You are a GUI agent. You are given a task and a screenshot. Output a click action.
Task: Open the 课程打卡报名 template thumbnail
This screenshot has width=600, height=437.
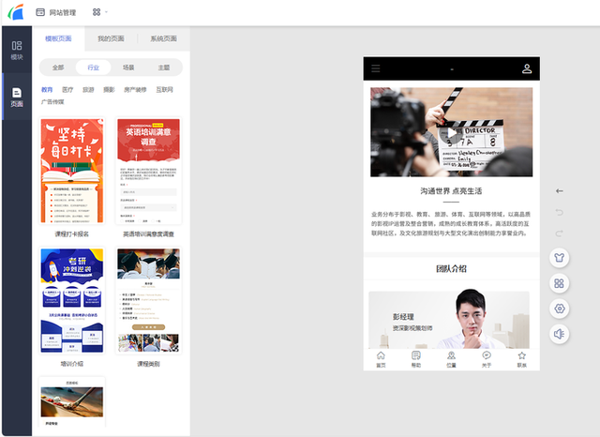coord(72,171)
